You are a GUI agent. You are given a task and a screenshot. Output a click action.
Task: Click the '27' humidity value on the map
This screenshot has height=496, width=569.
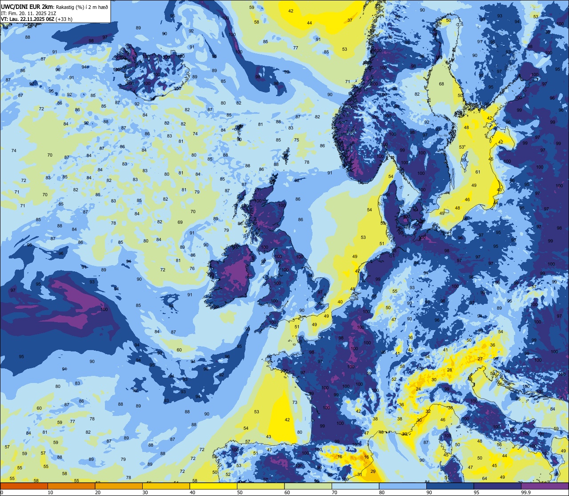(x=480, y=359)
